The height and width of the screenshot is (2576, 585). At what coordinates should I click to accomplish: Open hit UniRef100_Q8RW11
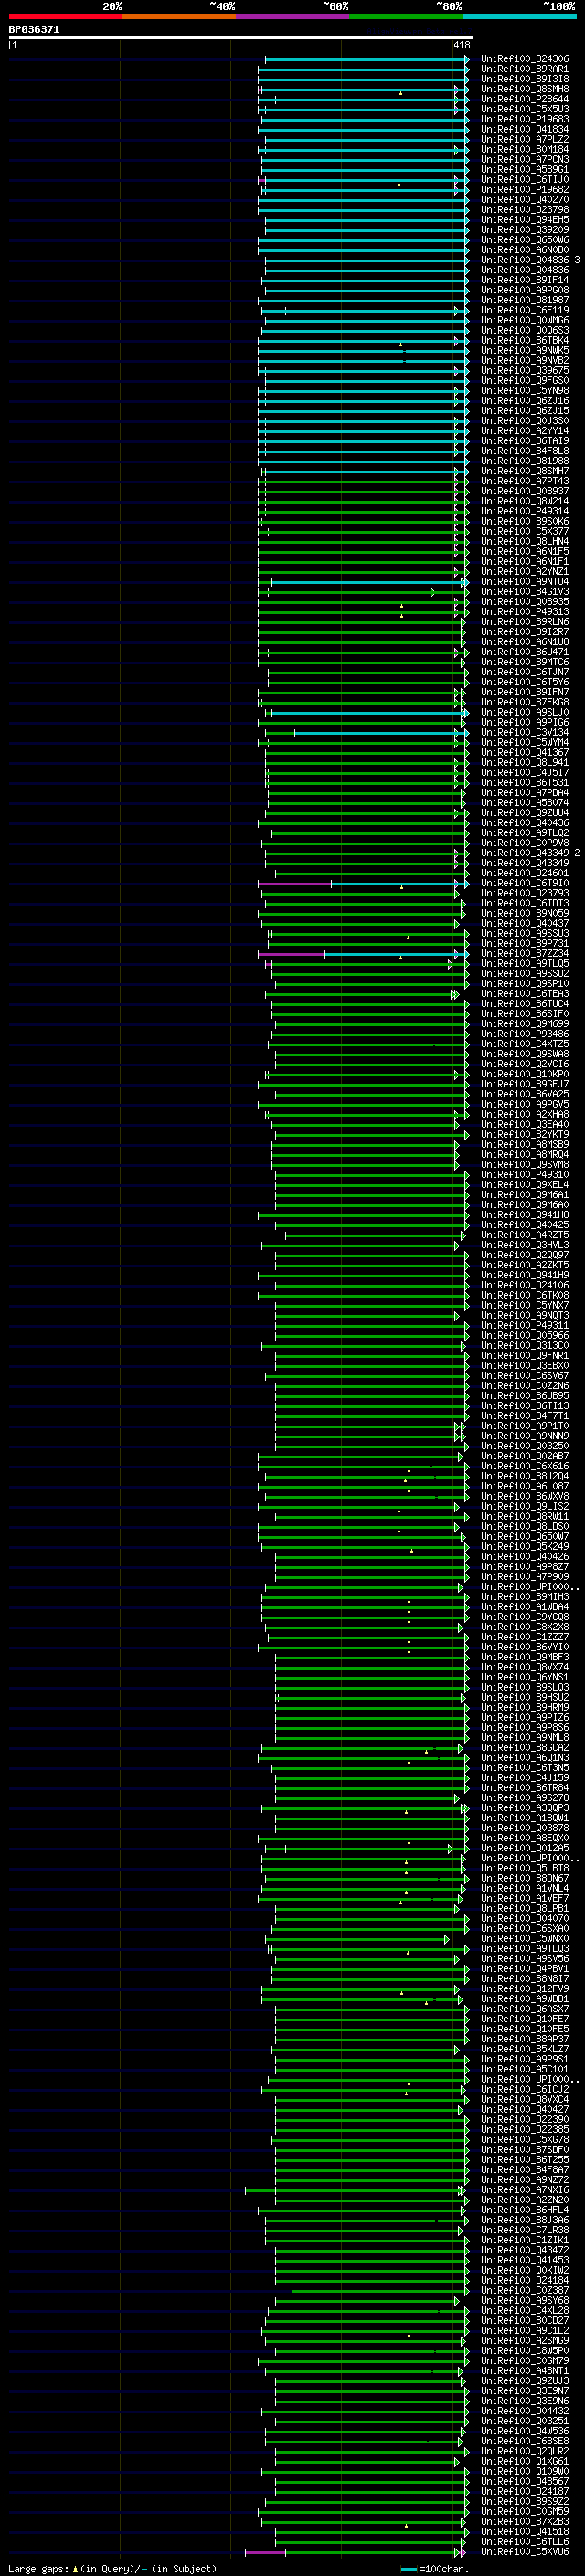coord(524,1516)
